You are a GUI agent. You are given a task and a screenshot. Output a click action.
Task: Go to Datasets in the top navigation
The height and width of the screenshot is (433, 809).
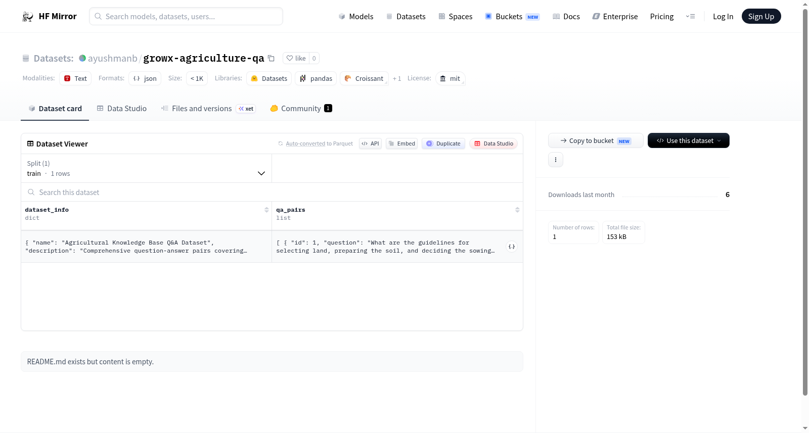coord(406,17)
